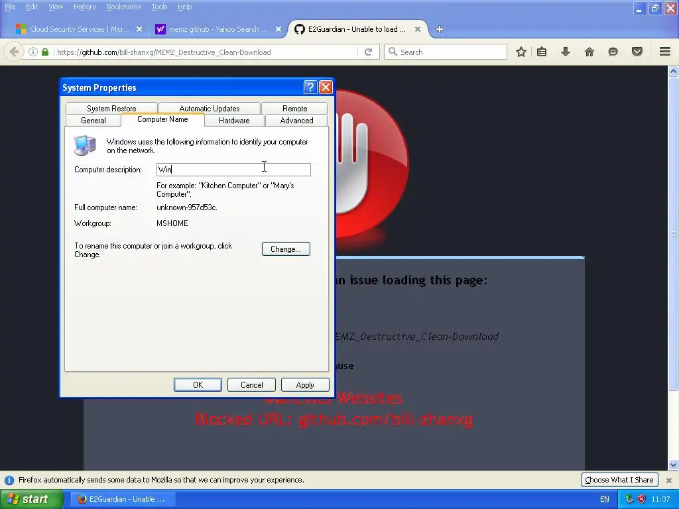Open the Remote tab

(x=294, y=108)
